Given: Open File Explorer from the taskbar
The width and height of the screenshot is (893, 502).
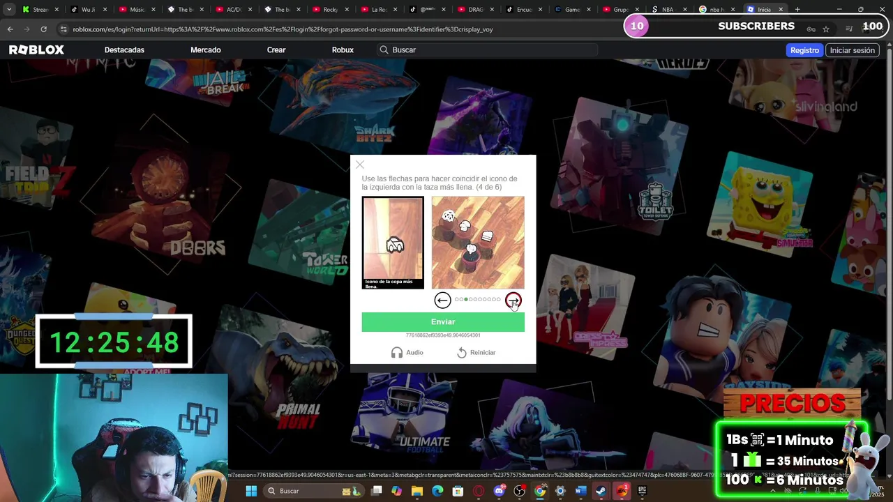Looking at the screenshot, I should click(417, 491).
